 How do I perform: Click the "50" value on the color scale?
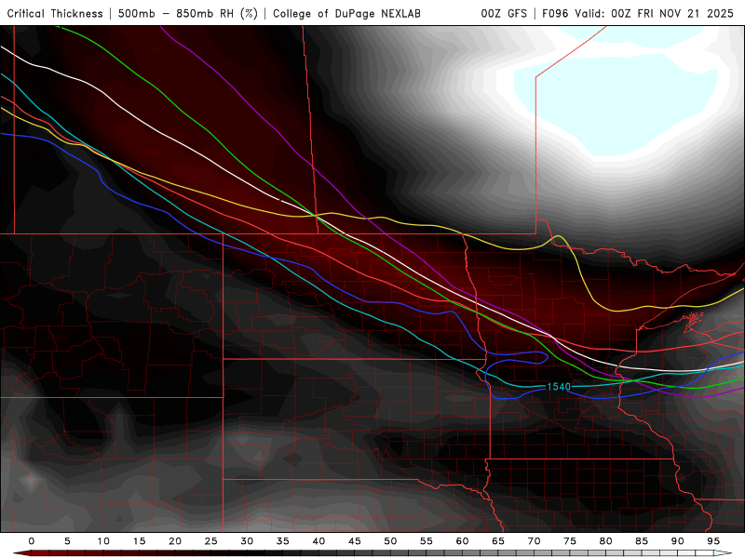coord(390,541)
